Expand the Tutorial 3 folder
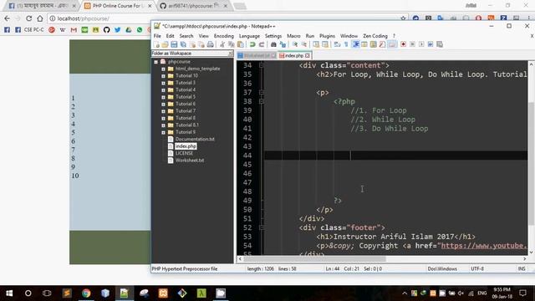Screen dimensions: 535x301 [163, 83]
